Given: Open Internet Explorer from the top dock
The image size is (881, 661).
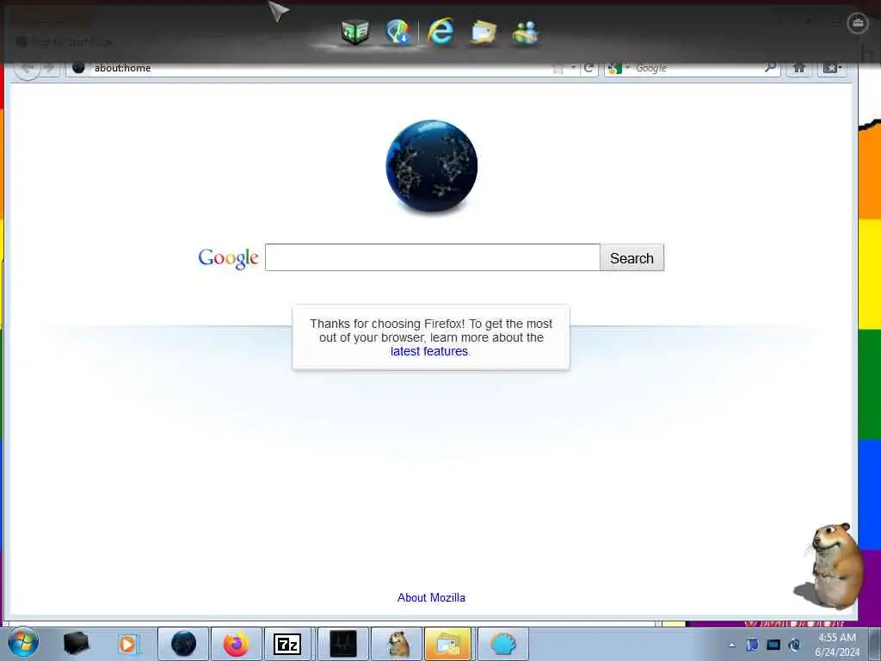Looking at the screenshot, I should point(440,31).
